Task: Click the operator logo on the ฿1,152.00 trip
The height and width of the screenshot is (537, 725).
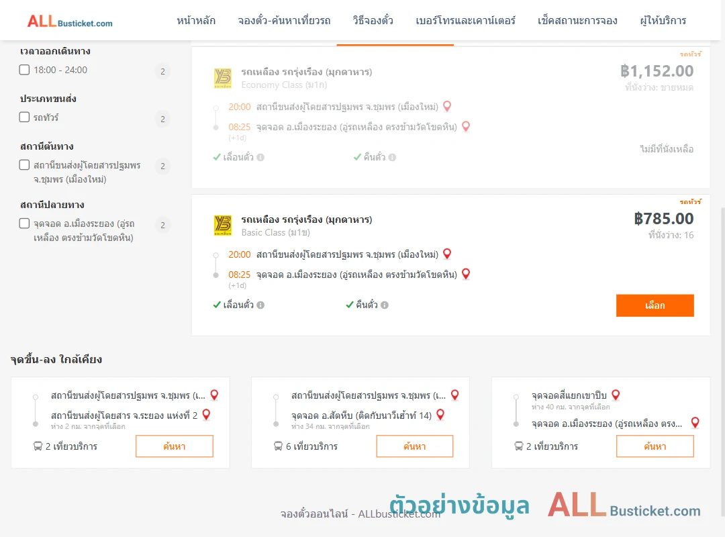Action: tap(223, 78)
